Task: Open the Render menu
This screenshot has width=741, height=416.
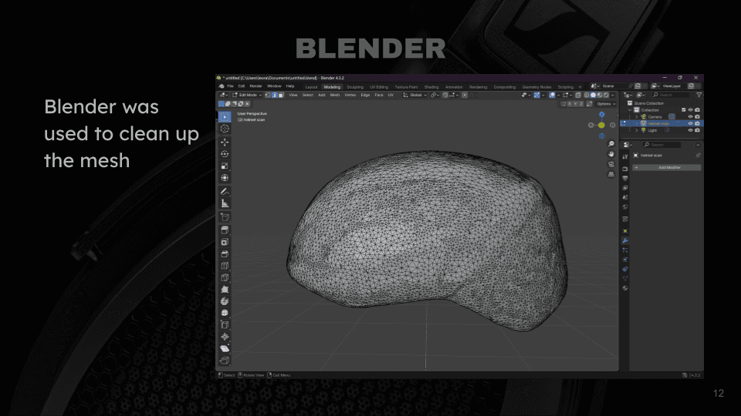Action: (255, 86)
